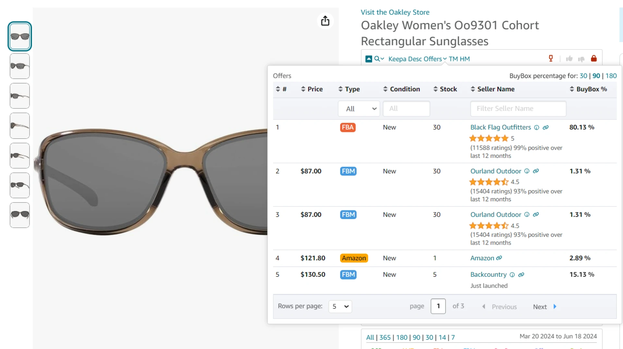Click the Keepa logo icon
Screen dimensions: 623x349
[x=368, y=59]
